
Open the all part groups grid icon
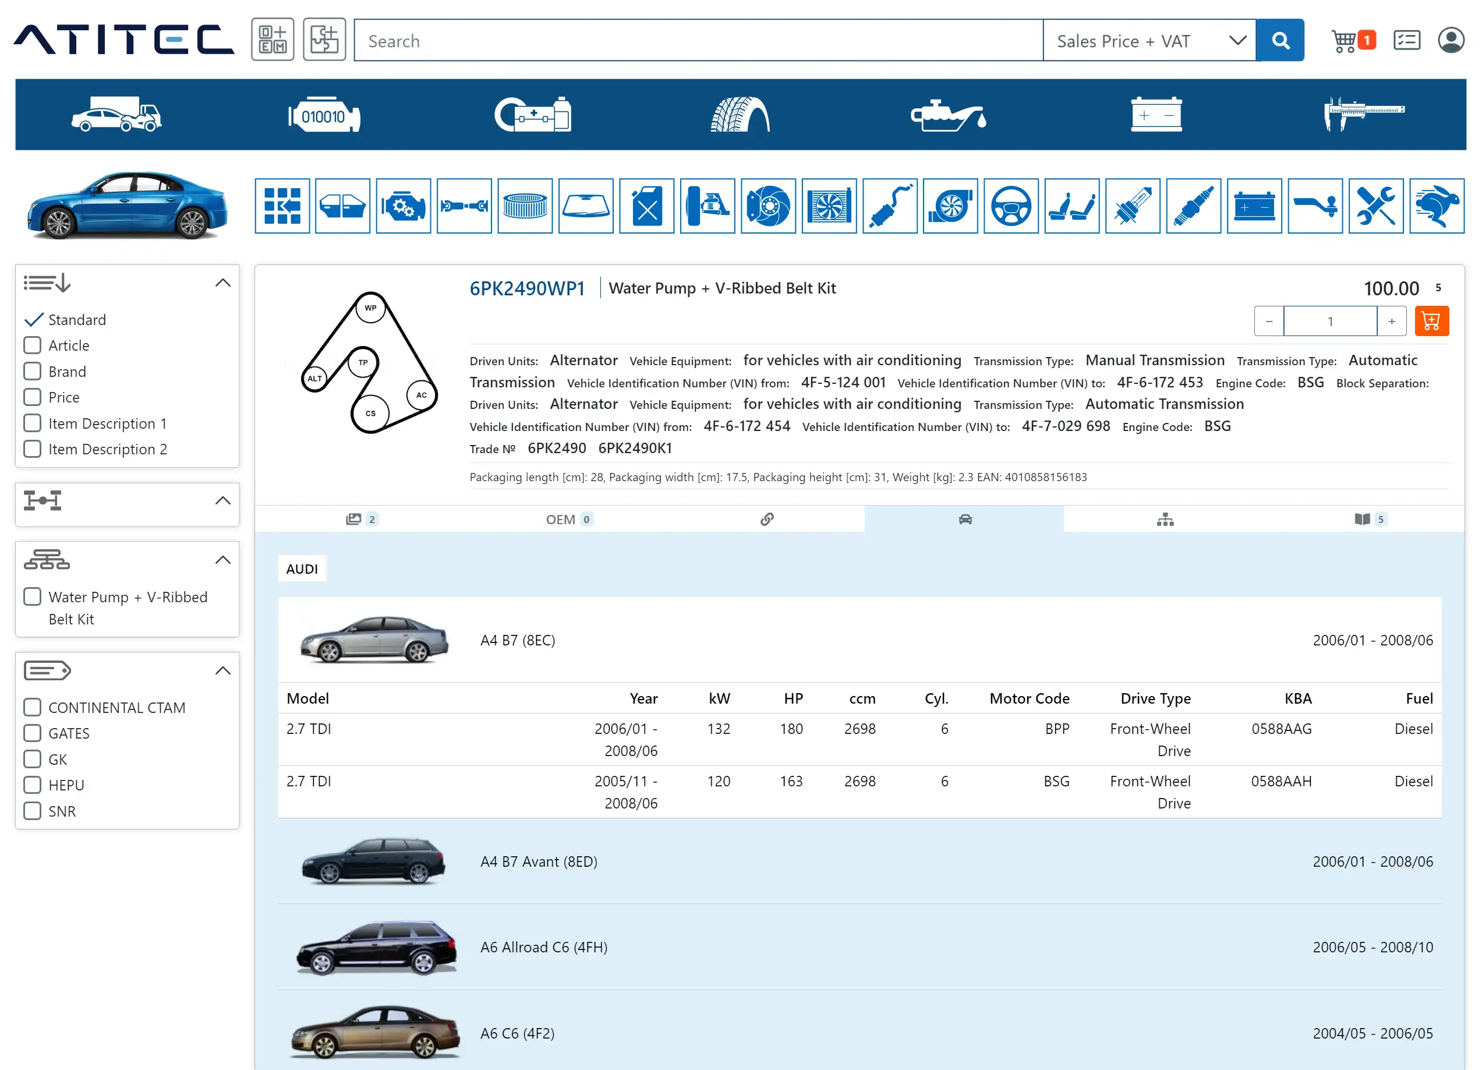tap(282, 206)
